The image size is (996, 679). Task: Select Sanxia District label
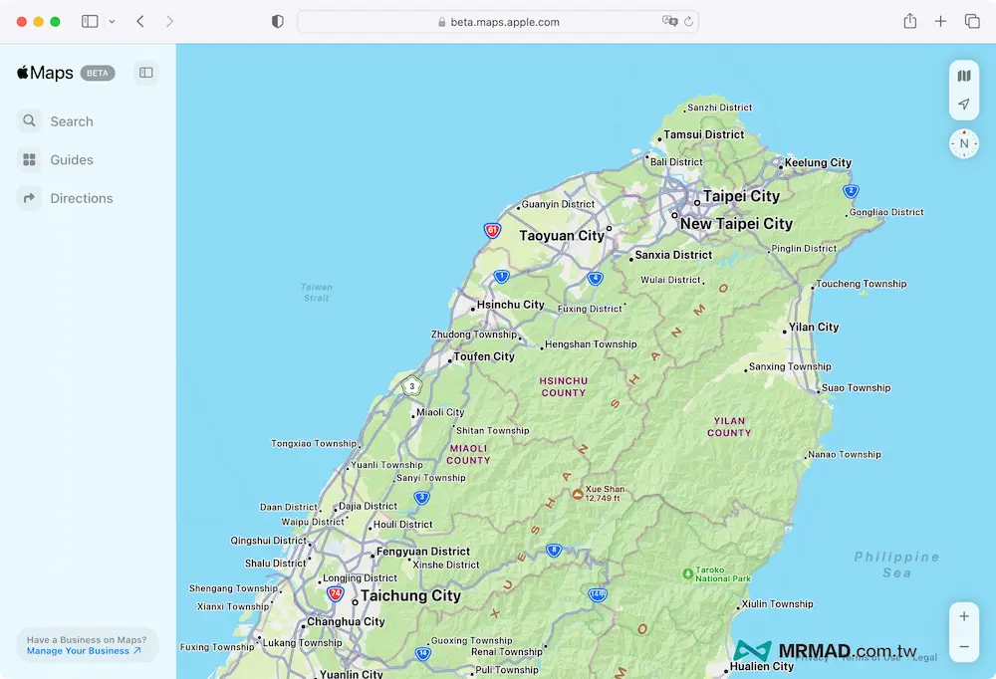673,255
